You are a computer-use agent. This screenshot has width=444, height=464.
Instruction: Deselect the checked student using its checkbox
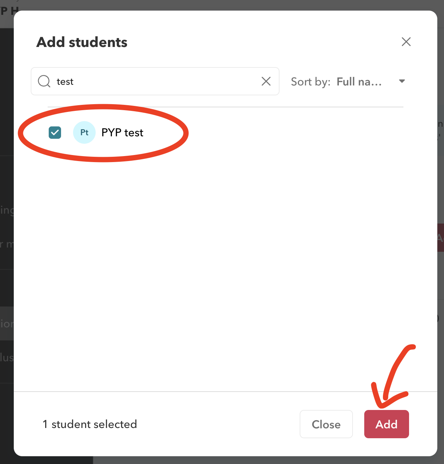(55, 132)
